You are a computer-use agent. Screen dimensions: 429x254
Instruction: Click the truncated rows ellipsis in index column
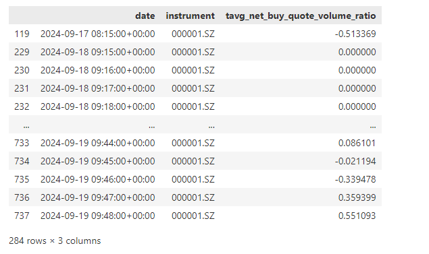click(26, 126)
